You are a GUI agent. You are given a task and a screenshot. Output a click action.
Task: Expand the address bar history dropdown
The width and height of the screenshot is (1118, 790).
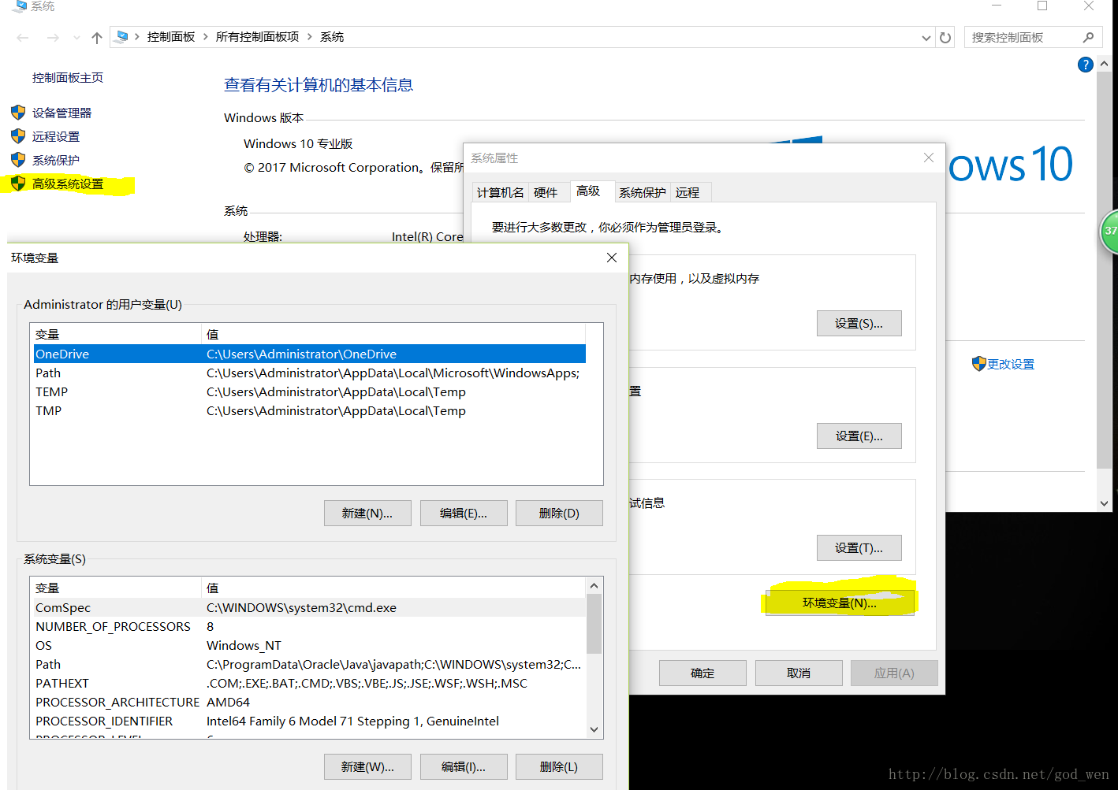tap(926, 38)
